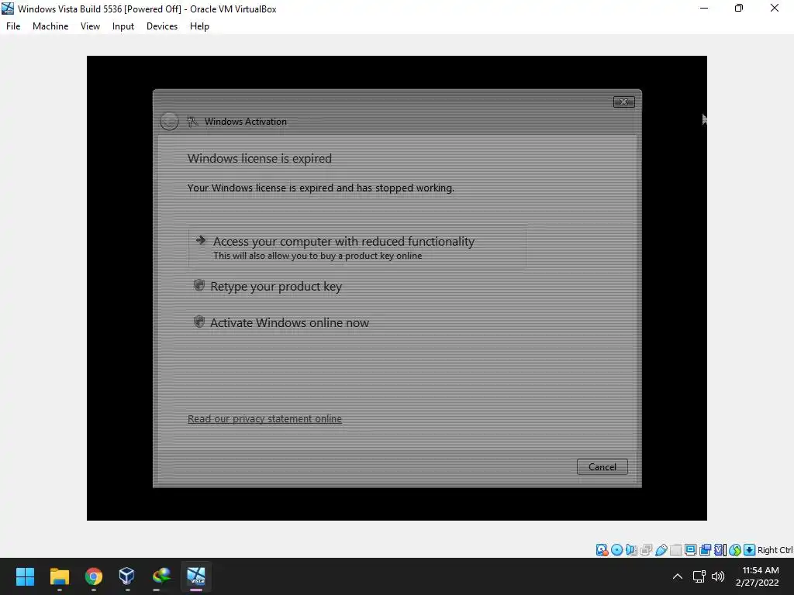
Task: Click the USB devices status icon
Action: point(661,550)
